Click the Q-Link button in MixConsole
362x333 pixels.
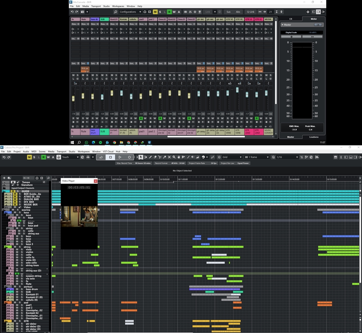tap(250, 12)
